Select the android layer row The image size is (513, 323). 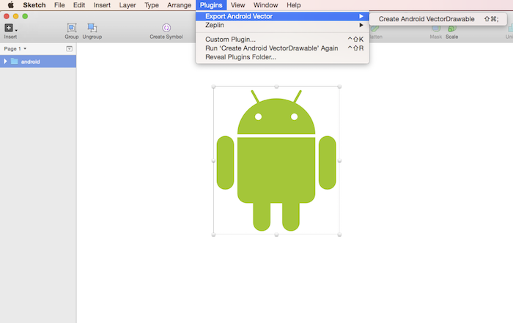point(38,62)
